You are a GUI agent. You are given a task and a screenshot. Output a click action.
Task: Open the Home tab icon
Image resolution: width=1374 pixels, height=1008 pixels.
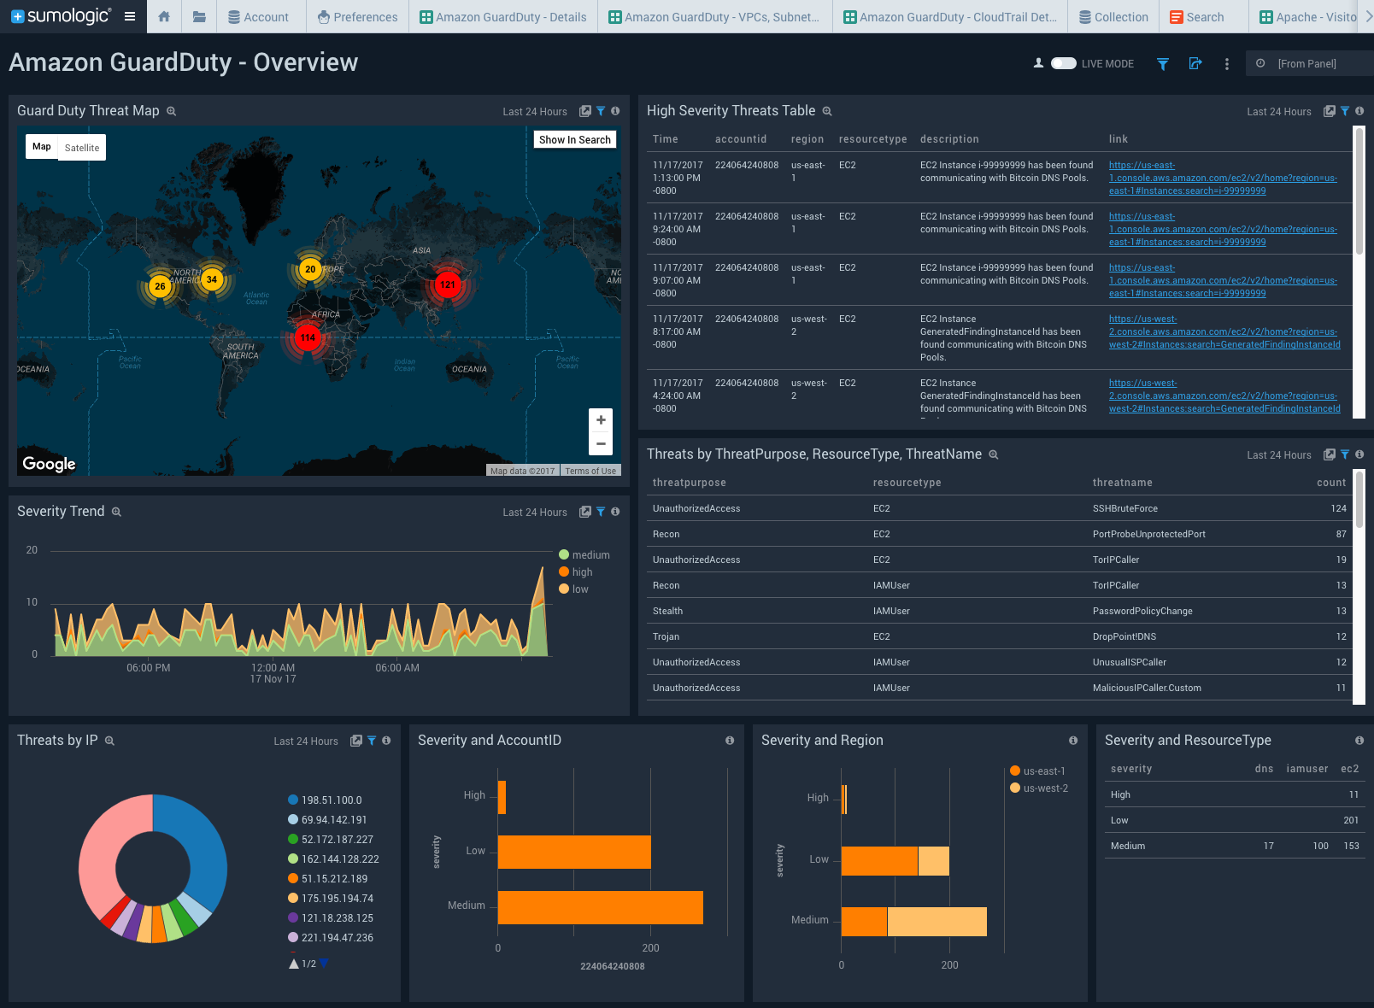click(164, 16)
